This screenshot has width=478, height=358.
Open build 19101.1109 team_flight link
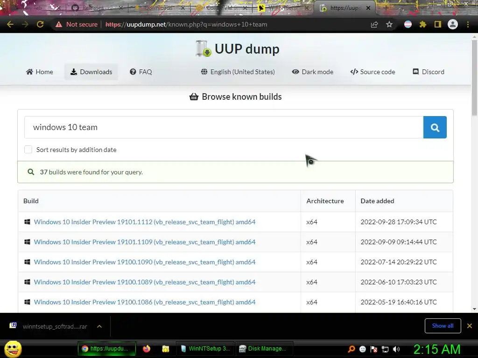[145, 242]
